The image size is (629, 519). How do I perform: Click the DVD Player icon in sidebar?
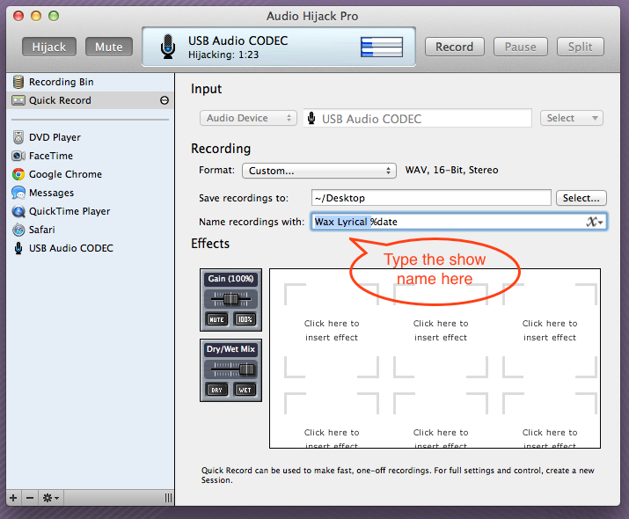click(18, 137)
